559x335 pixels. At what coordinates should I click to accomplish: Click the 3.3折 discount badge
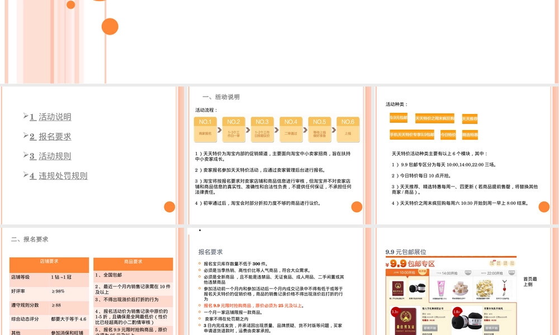click(x=395, y=312)
